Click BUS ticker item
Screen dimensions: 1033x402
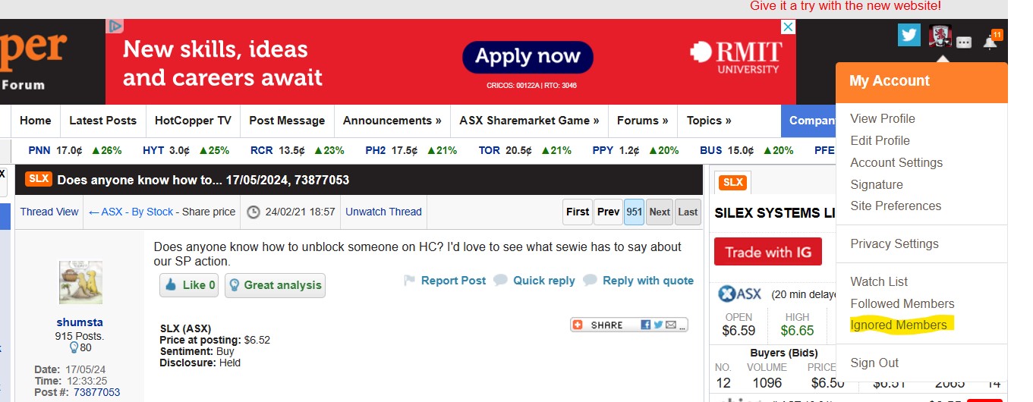[x=747, y=150]
